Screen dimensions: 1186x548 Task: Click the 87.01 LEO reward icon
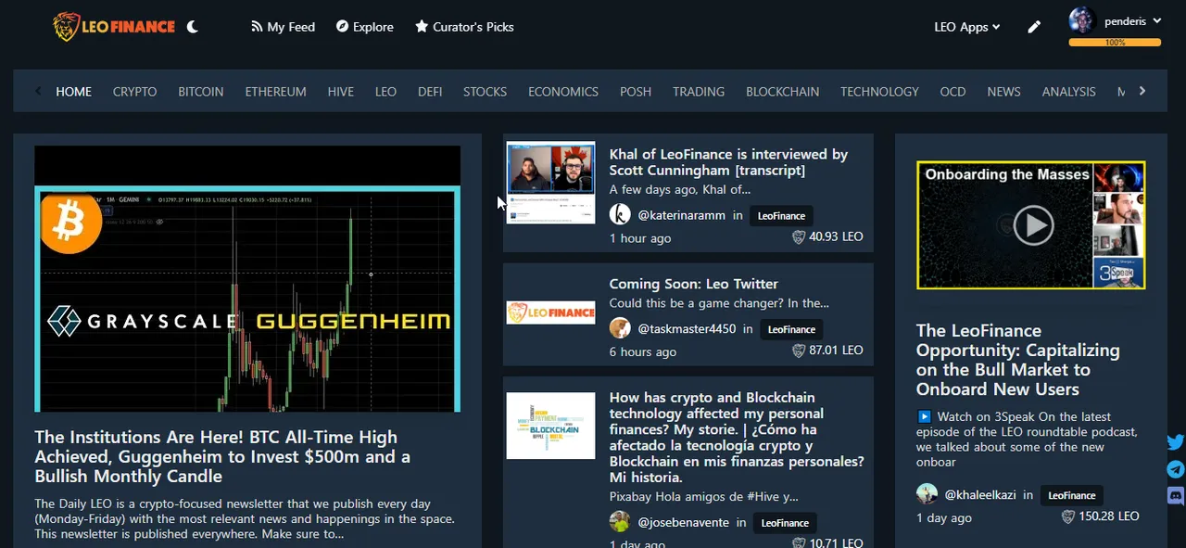(x=799, y=350)
